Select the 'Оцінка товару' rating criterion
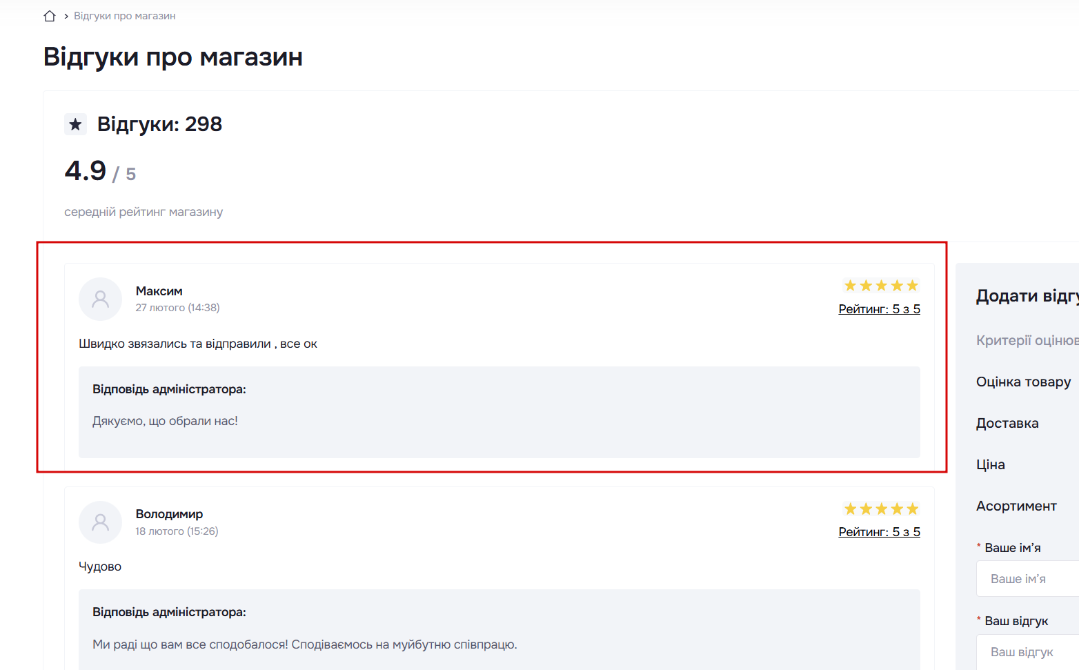This screenshot has height=670, width=1079. [1023, 382]
